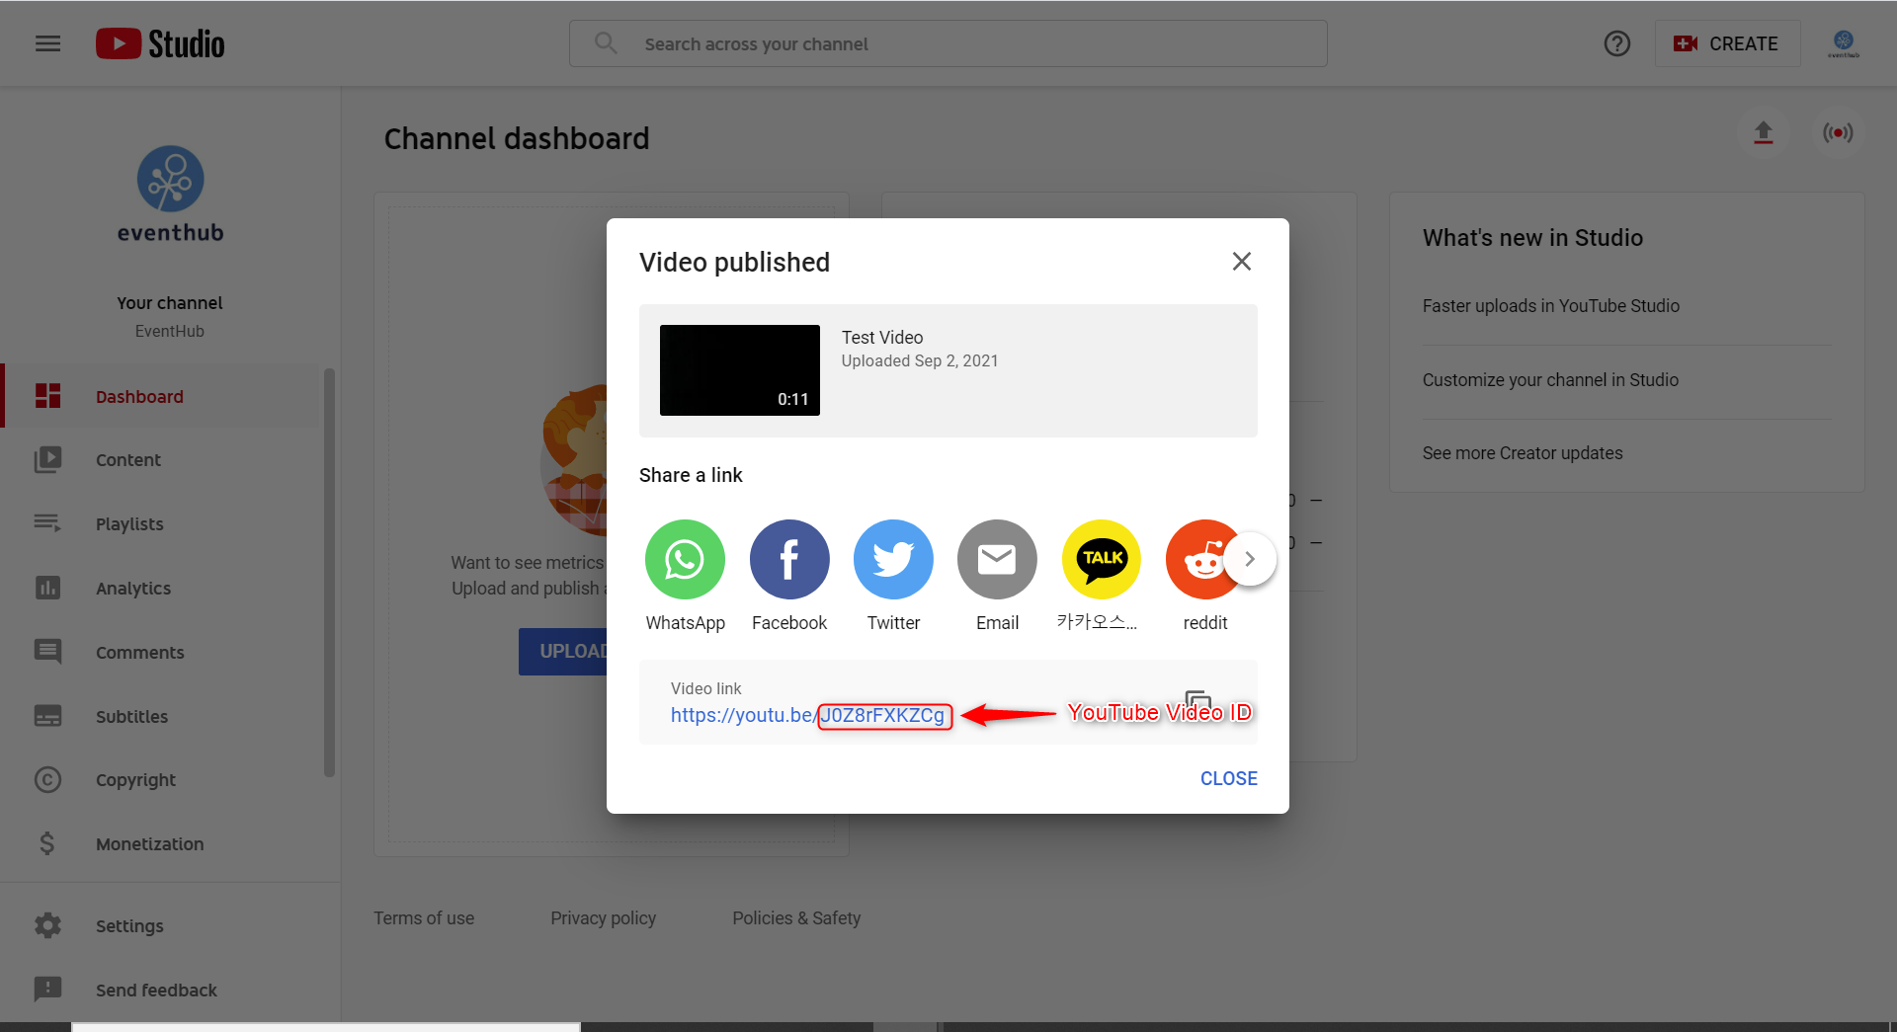Share via Facebook icon
The width and height of the screenshot is (1897, 1032).
click(789, 559)
